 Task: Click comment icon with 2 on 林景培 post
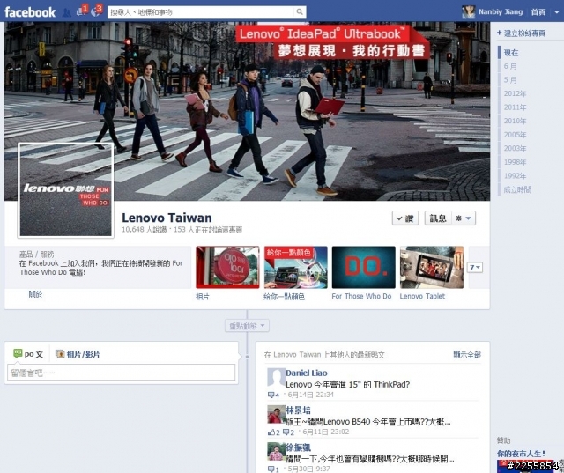pyautogui.click(x=289, y=432)
